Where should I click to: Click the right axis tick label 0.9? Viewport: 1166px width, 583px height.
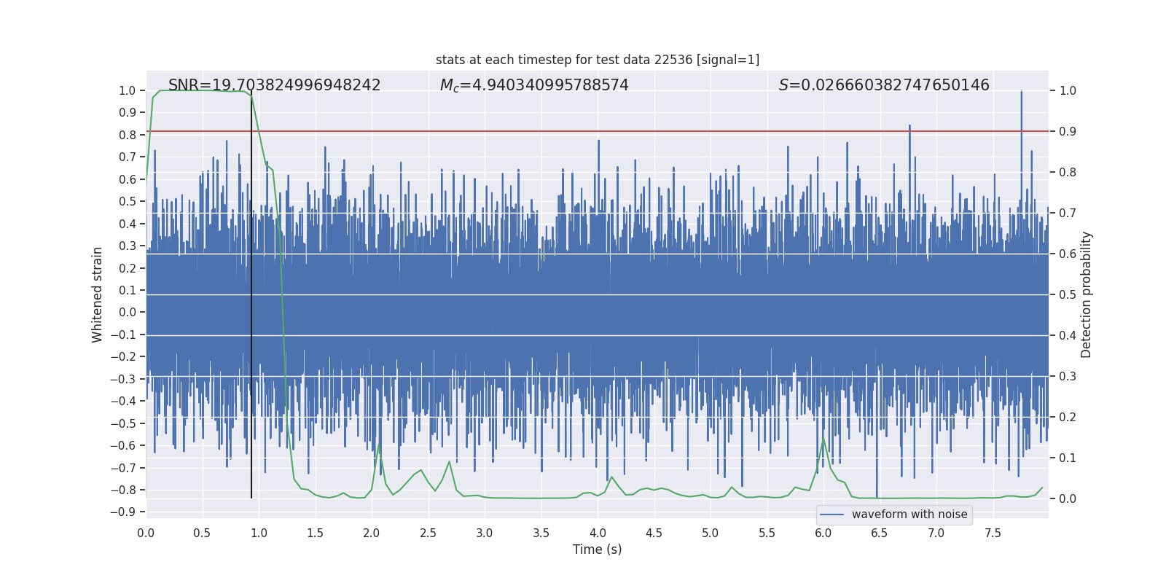tap(1068, 132)
